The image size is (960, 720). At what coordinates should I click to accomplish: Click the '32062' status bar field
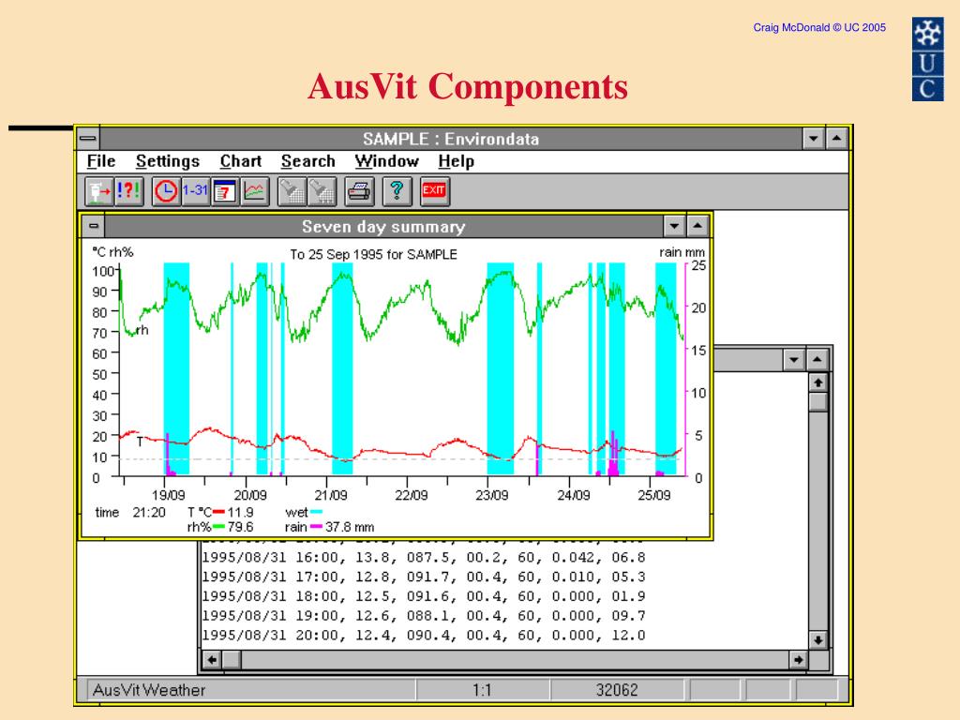coord(617,690)
